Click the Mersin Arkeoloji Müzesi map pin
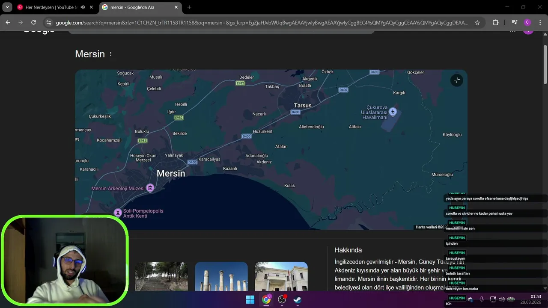The image size is (548, 308). pyautogui.click(x=150, y=188)
